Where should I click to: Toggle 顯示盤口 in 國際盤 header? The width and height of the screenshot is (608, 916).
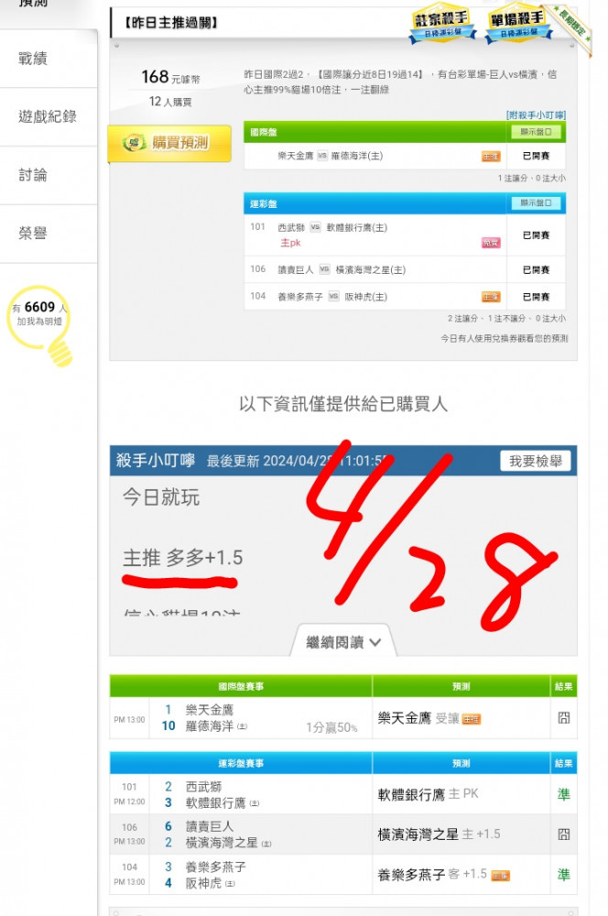pos(536,132)
